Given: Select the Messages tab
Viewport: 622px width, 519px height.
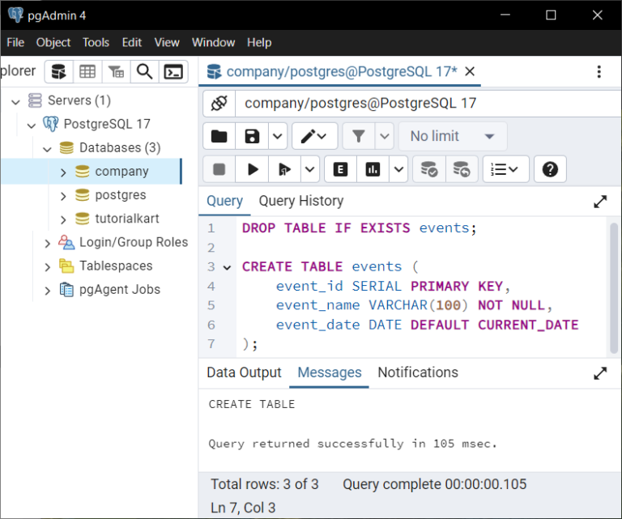Looking at the screenshot, I should (x=330, y=372).
